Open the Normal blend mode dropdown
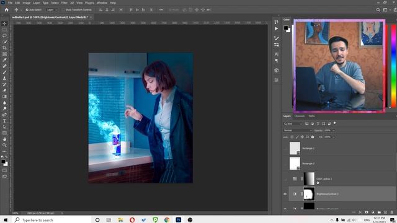397x223 pixels. click(298, 130)
